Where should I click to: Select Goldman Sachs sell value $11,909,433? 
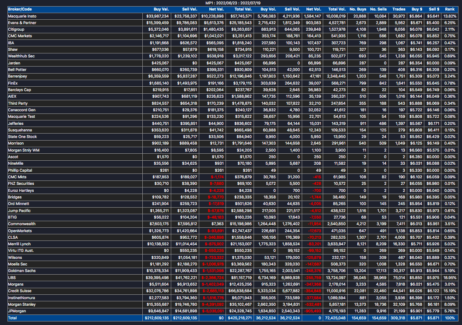pyautogui.click(x=186, y=271)
